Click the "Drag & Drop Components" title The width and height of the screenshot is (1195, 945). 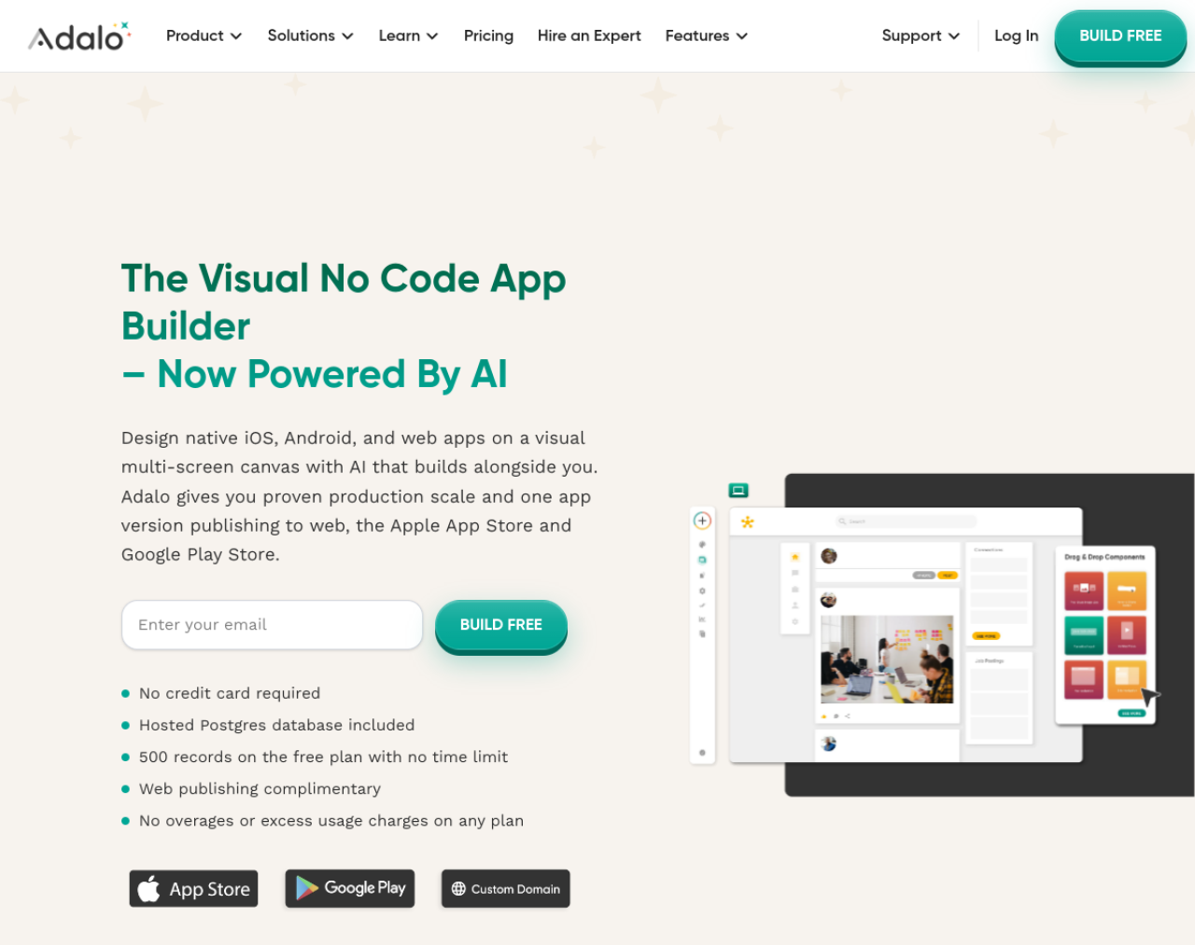[1104, 557]
